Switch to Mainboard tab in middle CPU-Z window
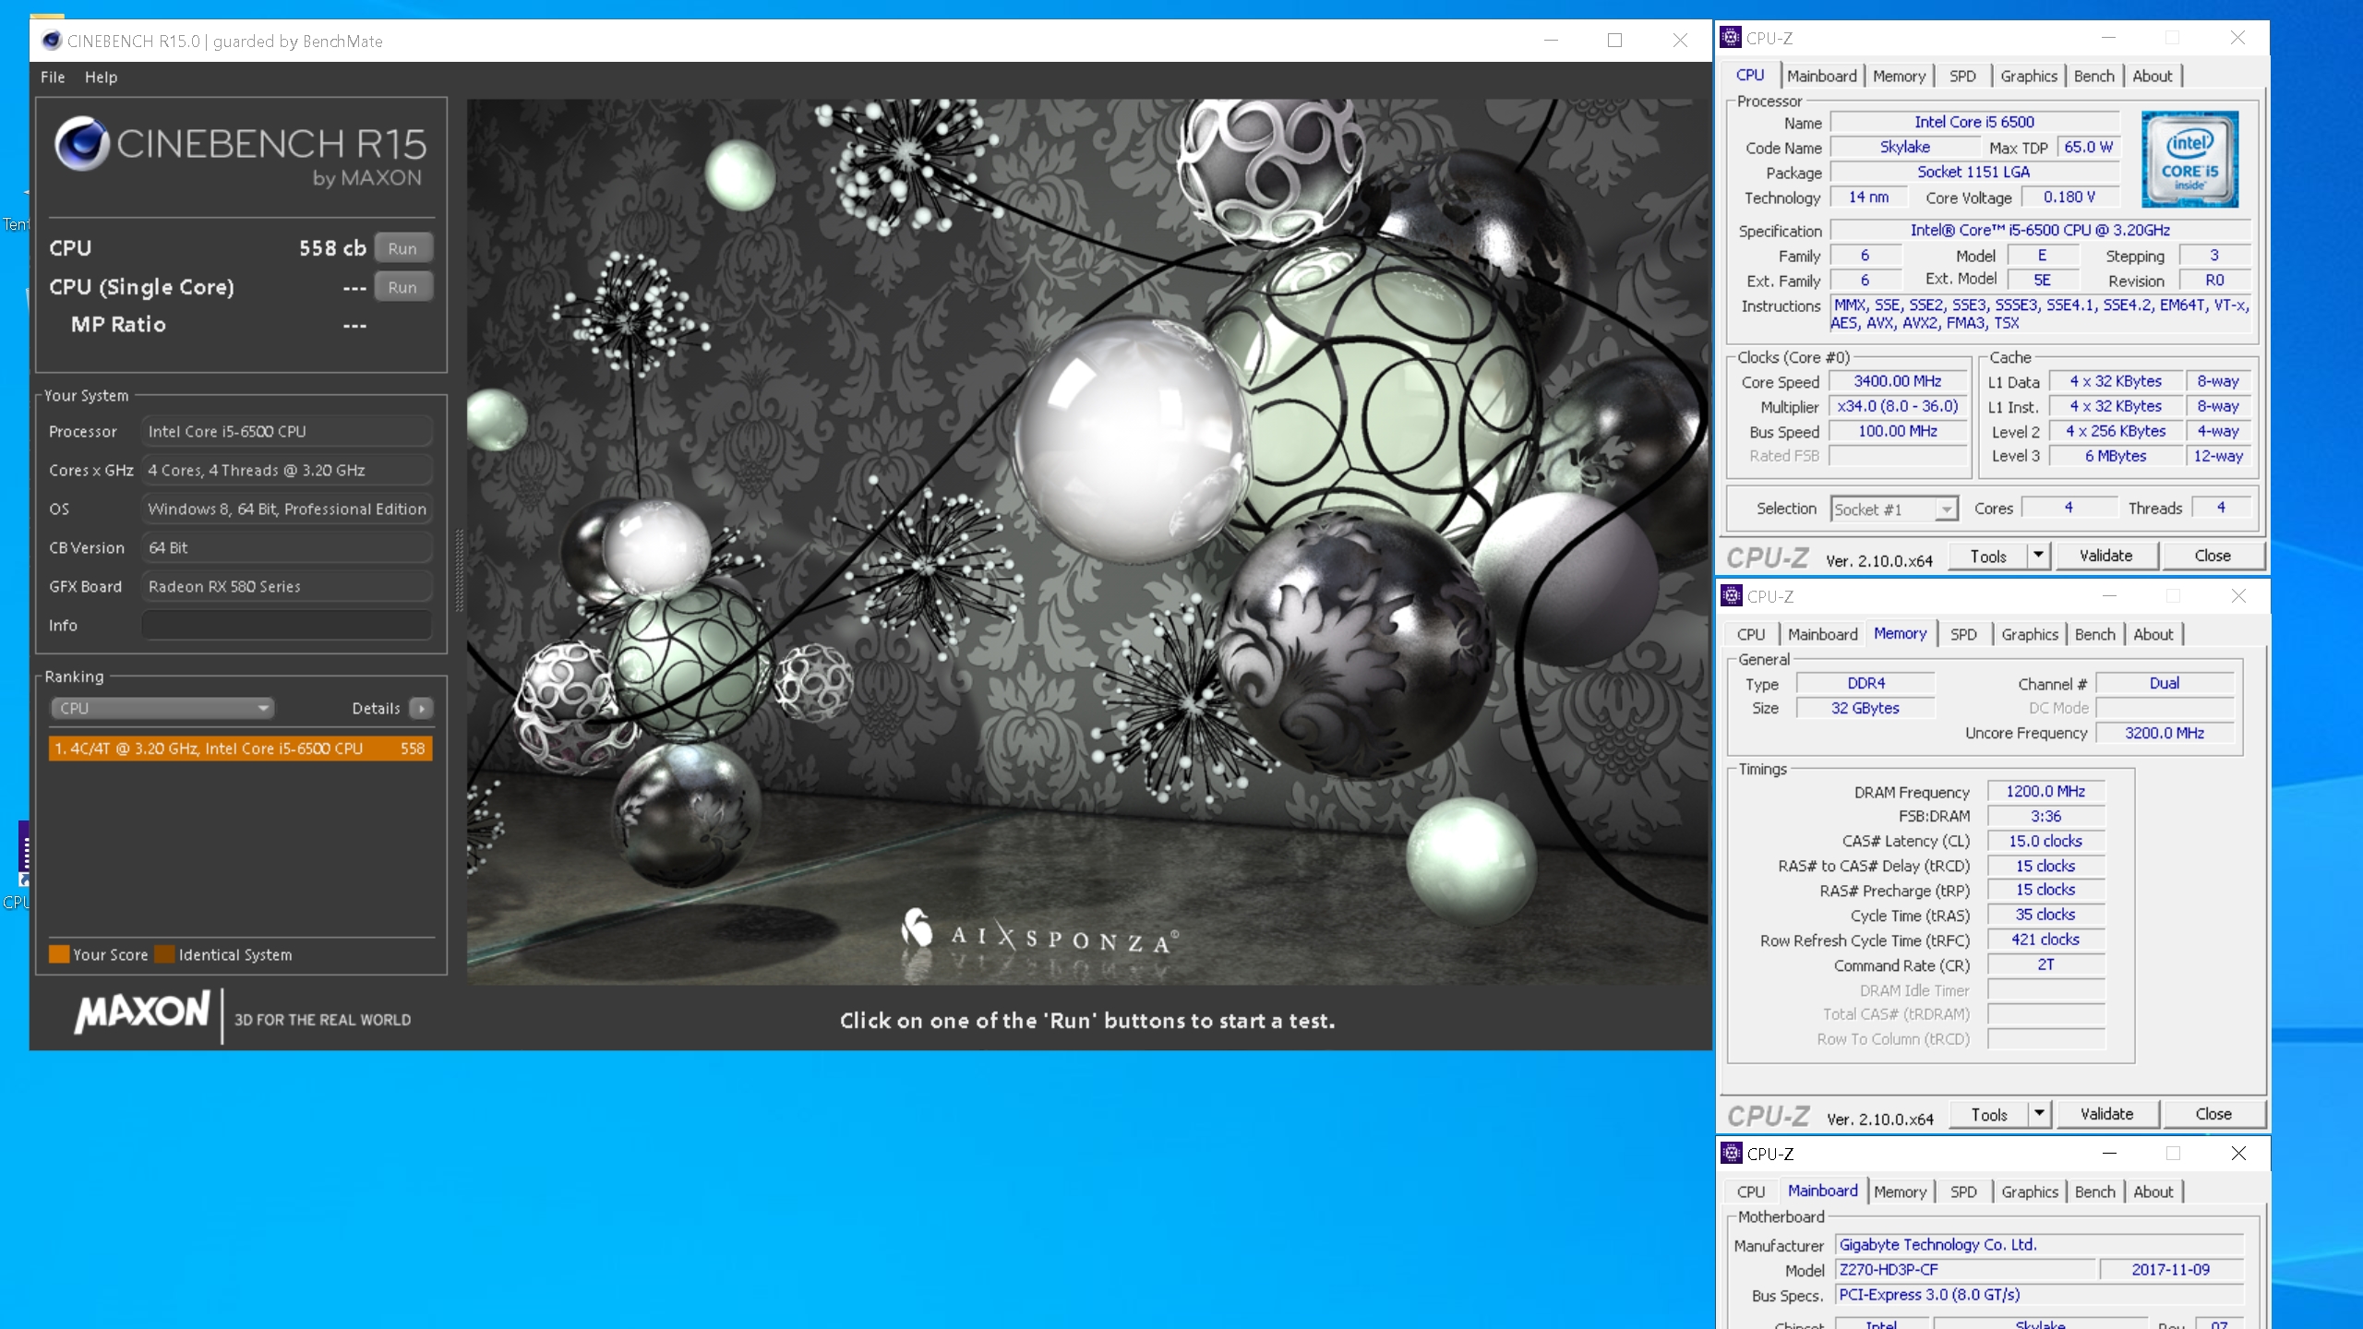 pos(1822,635)
